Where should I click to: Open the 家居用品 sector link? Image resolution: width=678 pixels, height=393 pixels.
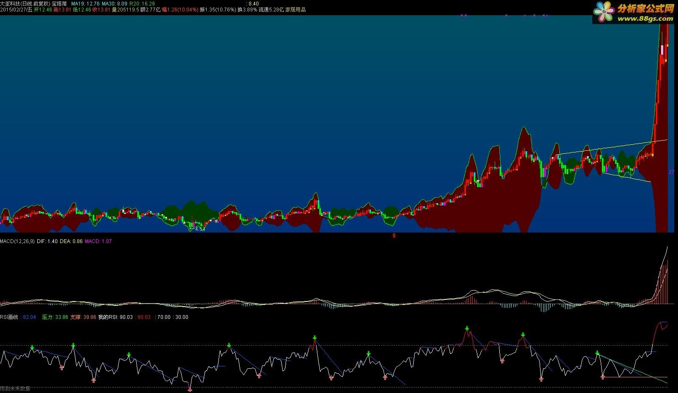point(295,9)
